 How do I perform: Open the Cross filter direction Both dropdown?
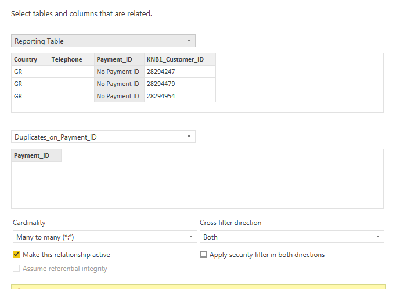point(292,237)
